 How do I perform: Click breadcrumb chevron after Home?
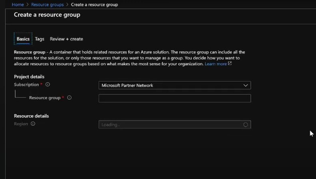(x=28, y=4)
